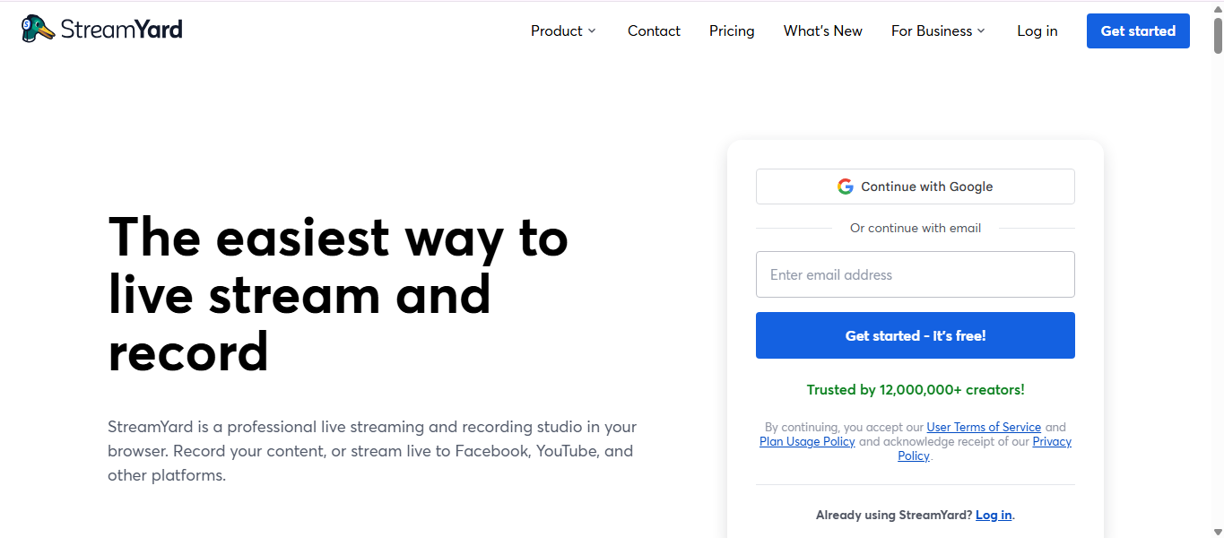This screenshot has width=1224, height=538.
Task: Click the vertical scrollbar thumb
Action: [x=1217, y=36]
